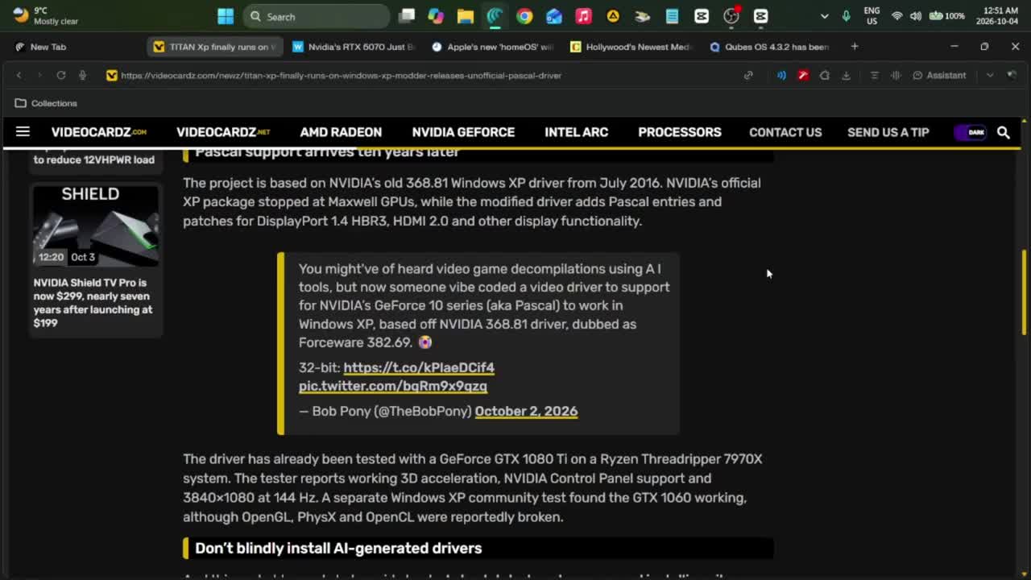
Task: Open CONTACT US page
Action: [785, 132]
